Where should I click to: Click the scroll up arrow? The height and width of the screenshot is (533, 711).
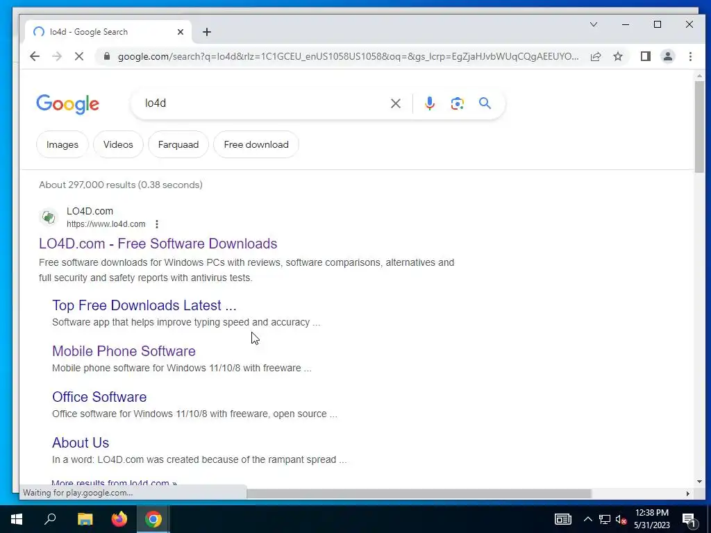tap(699, 76)
